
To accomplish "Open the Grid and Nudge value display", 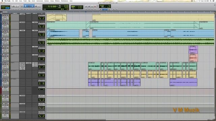I will coord(77,7).
